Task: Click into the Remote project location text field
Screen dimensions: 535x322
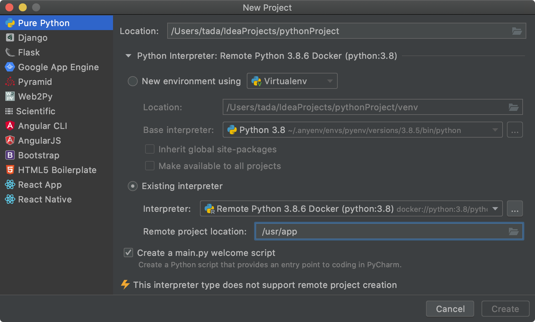Action: [381, 231]
